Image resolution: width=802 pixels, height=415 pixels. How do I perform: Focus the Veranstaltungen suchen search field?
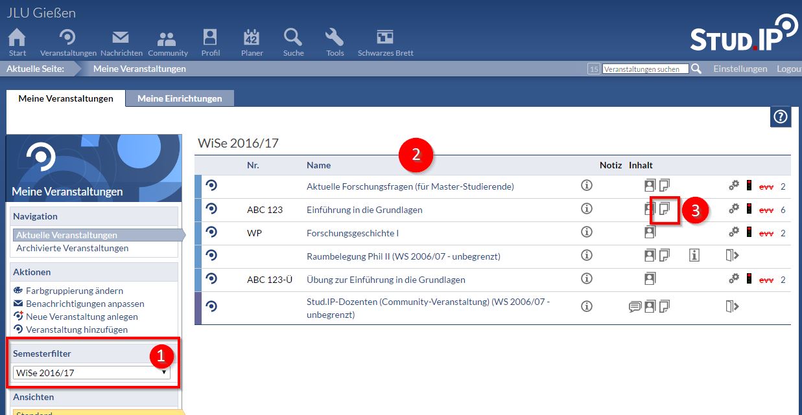click(x=645, y=69)
